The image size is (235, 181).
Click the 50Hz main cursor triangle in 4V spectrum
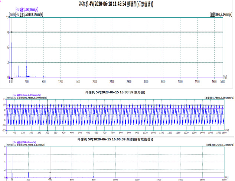click(x=12, y=78)
